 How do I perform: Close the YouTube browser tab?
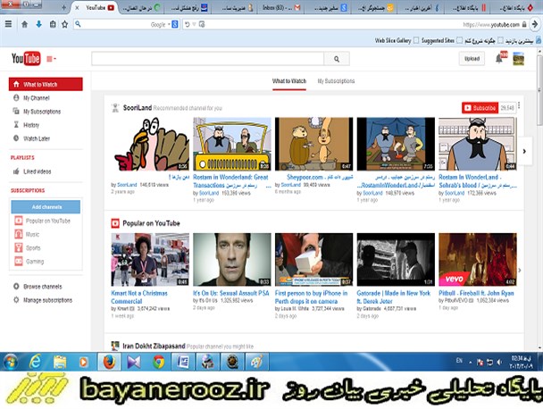[77, 7]
